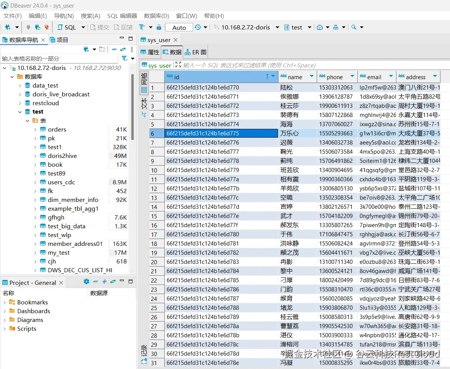Click the new connection plug icon in main toolbar
The width and height of the screenshot is (450, 369).
coord(8,28)
